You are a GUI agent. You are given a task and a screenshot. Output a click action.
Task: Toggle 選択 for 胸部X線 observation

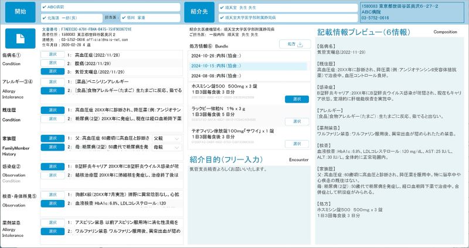click(52, 193)
